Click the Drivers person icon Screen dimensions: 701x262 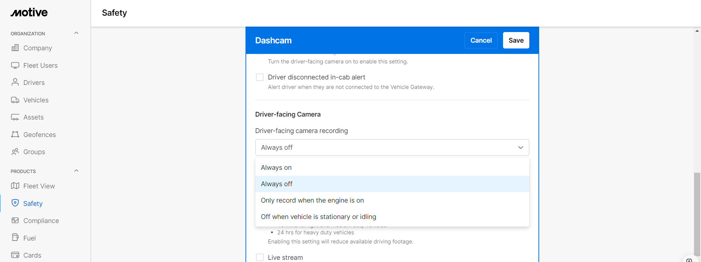pyautogui.click(x=15, y=82)
